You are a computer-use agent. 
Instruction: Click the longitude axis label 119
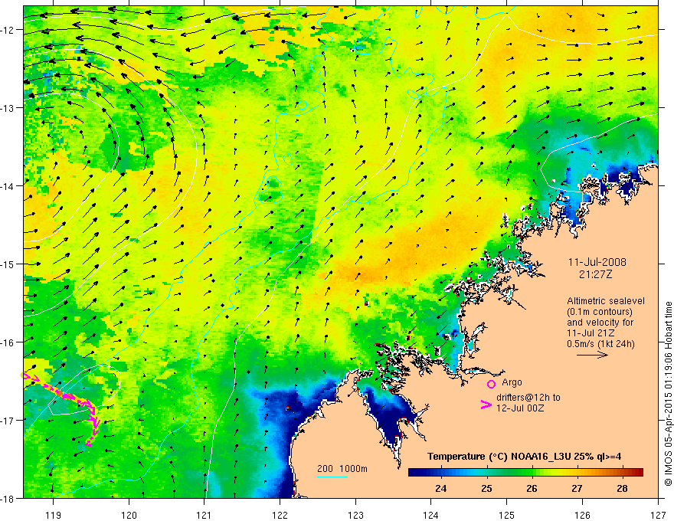coord(54,515)
